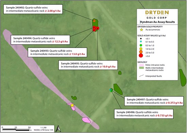The image size is (187, 133).
Task: Click the yellow star in the legend
Action: coord(141,30)
